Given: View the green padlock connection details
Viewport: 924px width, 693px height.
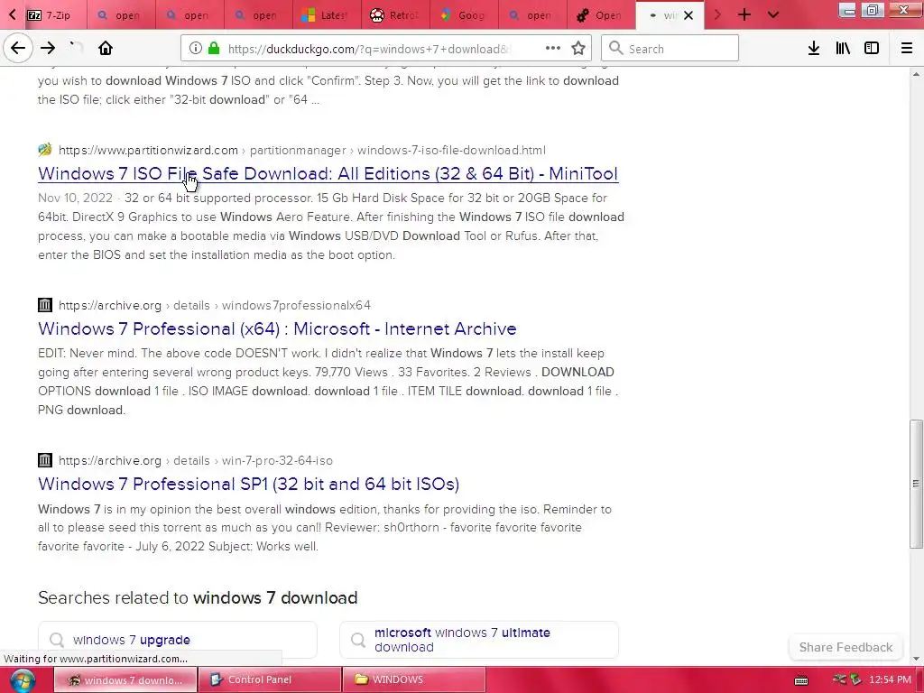Looking at the screenshot, I should (x=215, y=49).
